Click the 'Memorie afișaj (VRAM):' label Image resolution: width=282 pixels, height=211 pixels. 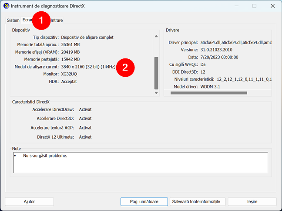37,52
